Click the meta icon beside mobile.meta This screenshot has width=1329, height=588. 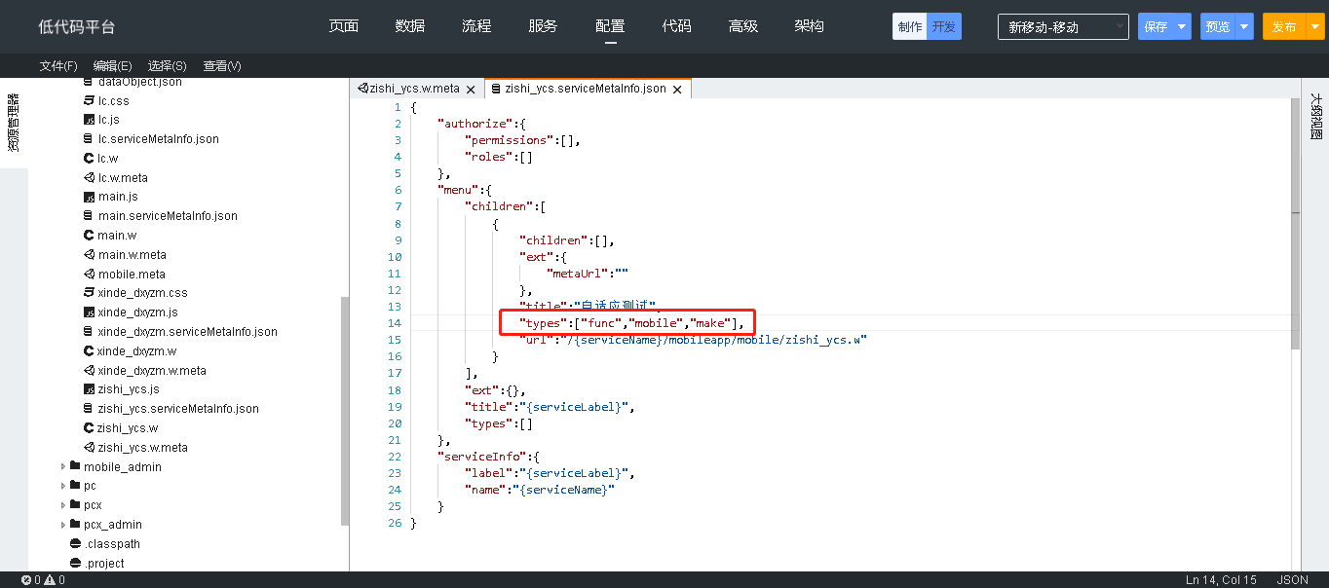(x=89, y=275)
